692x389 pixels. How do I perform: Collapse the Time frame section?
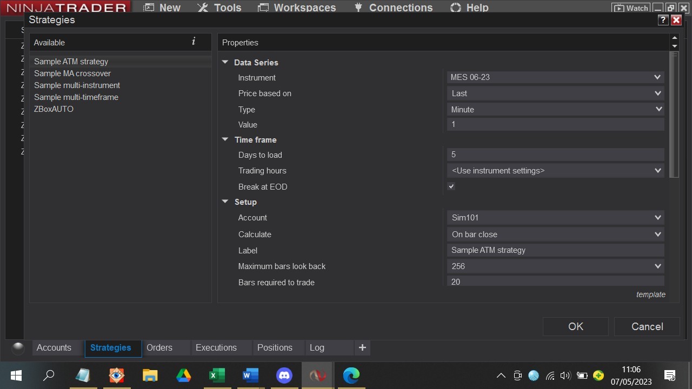click(225, 139)
